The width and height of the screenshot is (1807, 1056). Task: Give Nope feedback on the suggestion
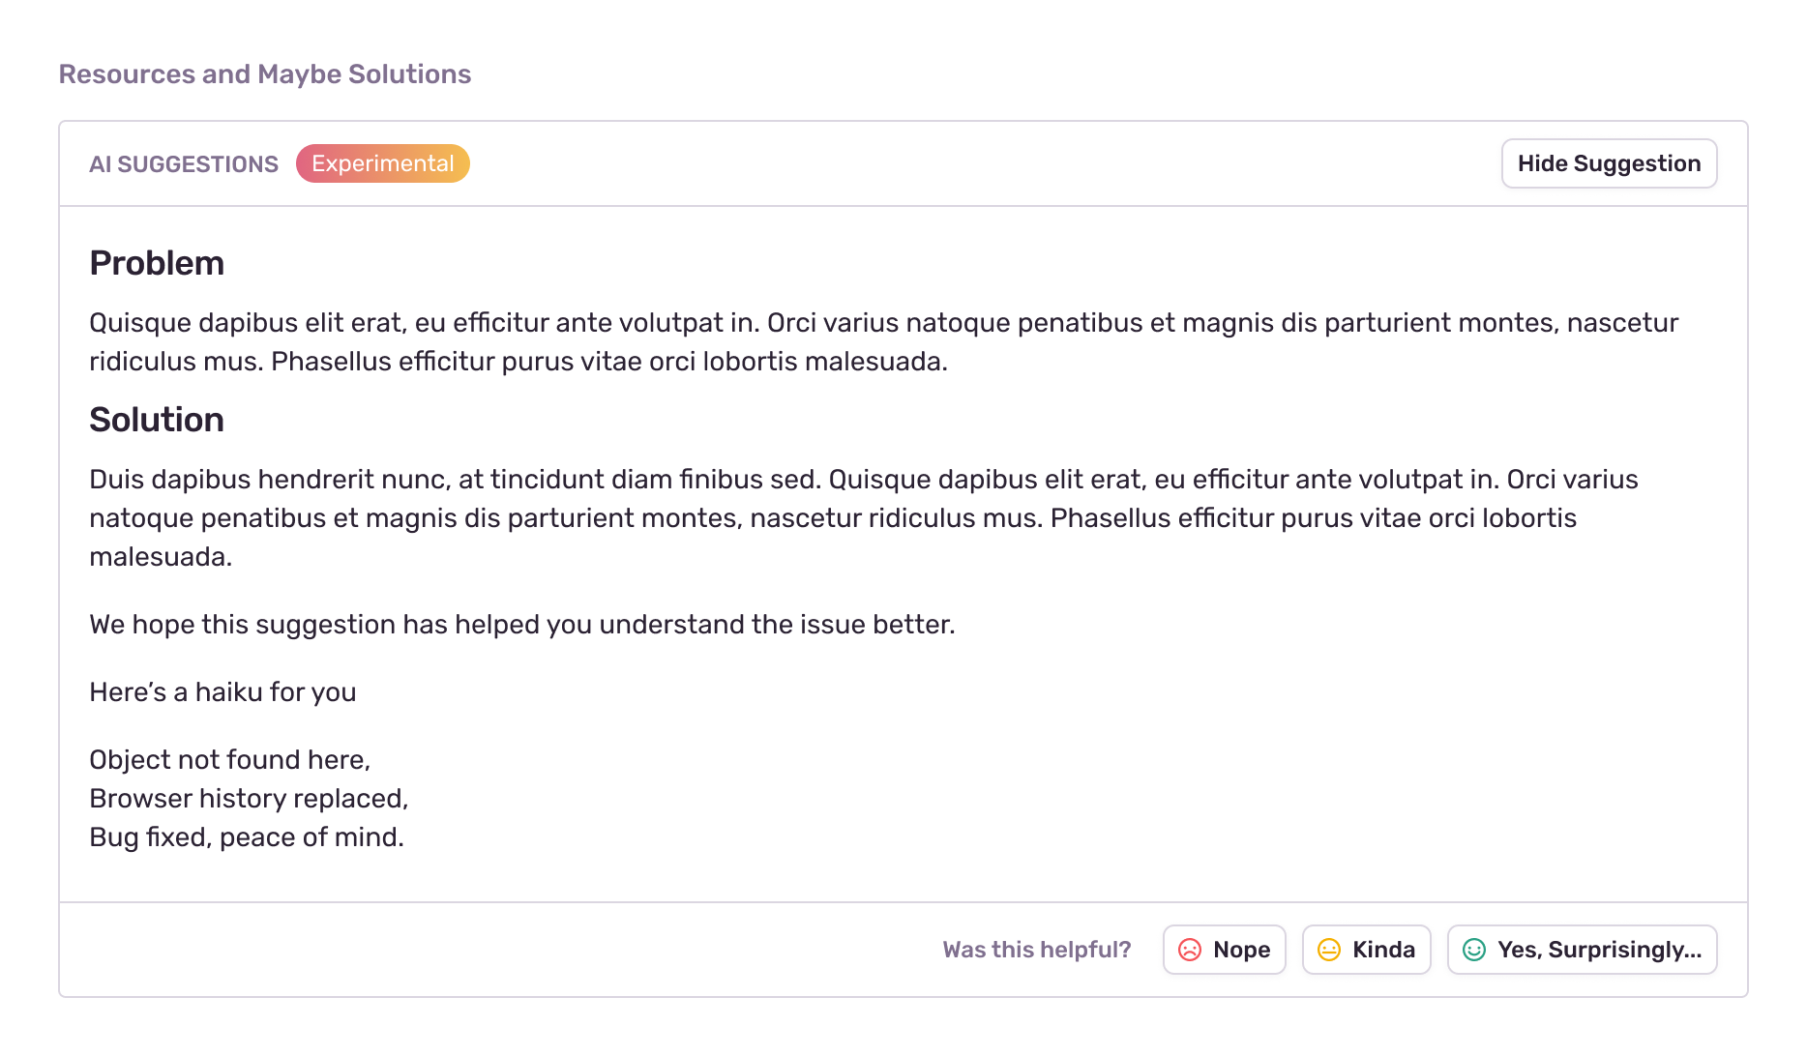point(1224,950)
